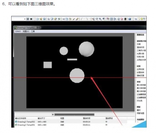Viewport: 156px width, 133px height.
Task: Select the Drawing2-Temp002 render history row
Action: pyautogui.click(x=71, y=122)
